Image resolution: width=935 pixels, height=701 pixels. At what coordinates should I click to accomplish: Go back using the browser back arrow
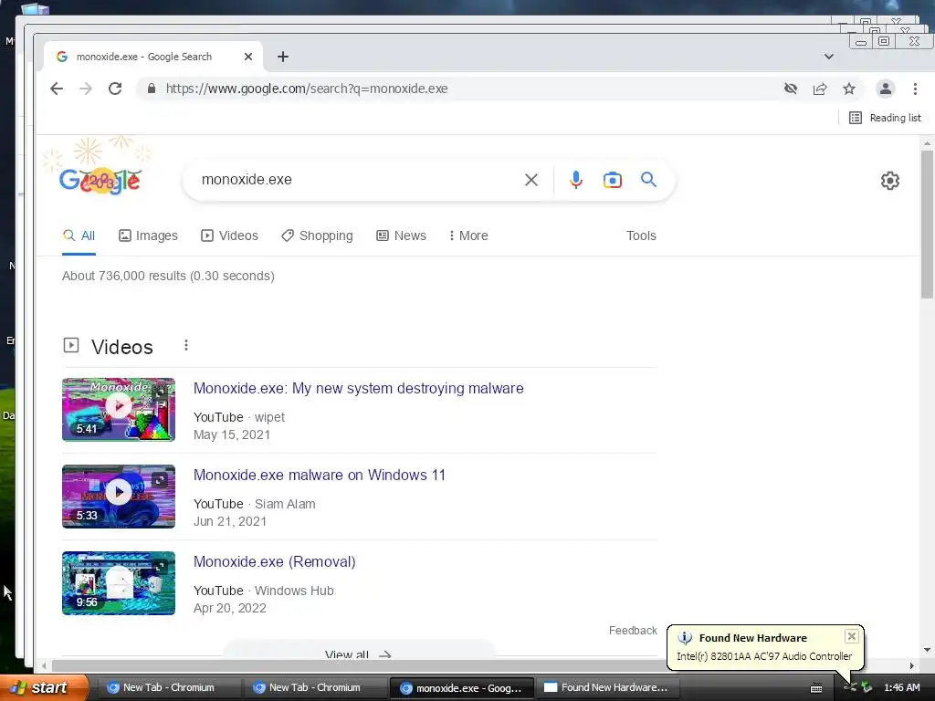pyautogui.click(x=57, y=89)
